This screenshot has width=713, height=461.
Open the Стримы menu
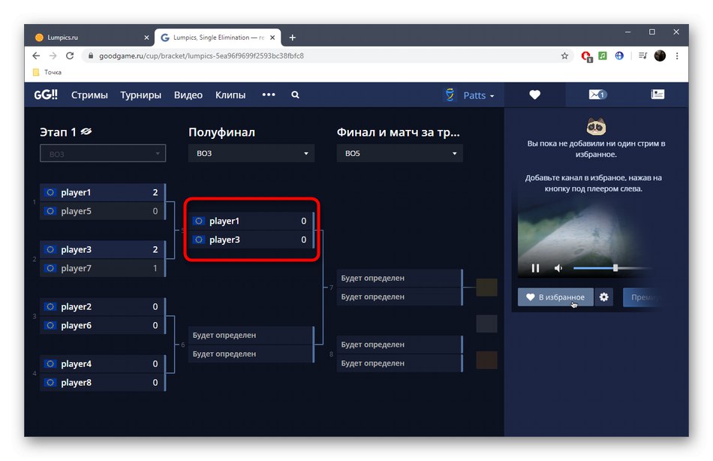89,95
